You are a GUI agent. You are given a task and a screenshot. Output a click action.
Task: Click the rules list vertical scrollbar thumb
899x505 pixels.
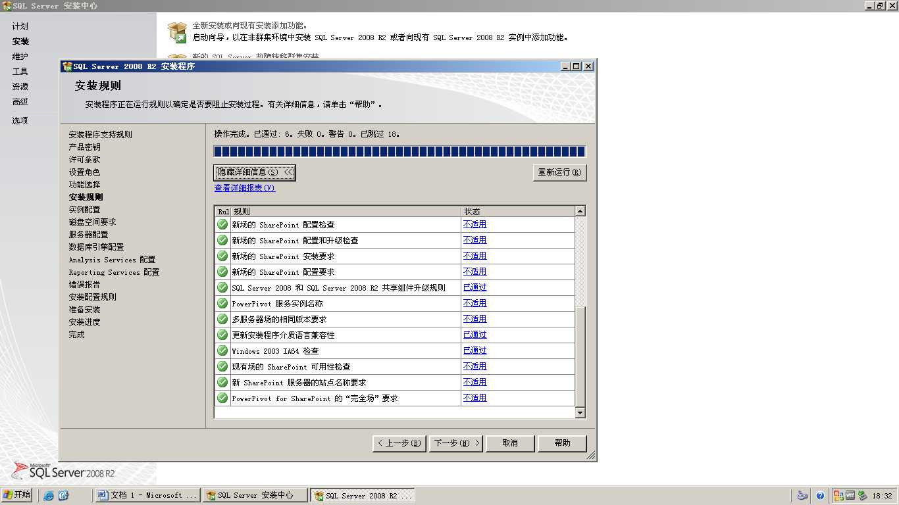click(580, 357)
